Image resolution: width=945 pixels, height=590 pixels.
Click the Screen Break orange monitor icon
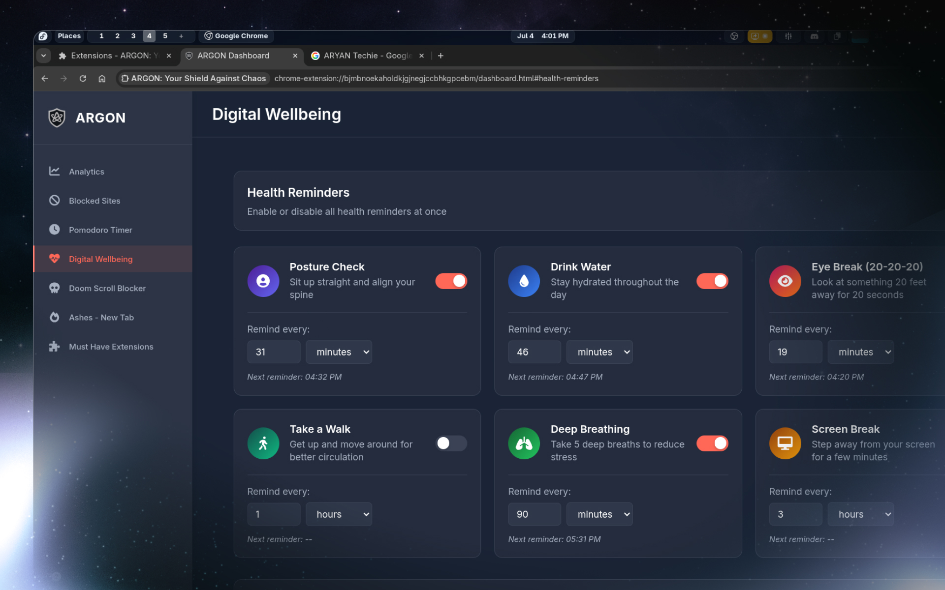click(785, 443)
